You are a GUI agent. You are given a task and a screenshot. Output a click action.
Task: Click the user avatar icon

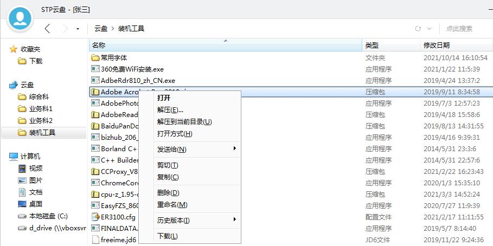(21, 18)
